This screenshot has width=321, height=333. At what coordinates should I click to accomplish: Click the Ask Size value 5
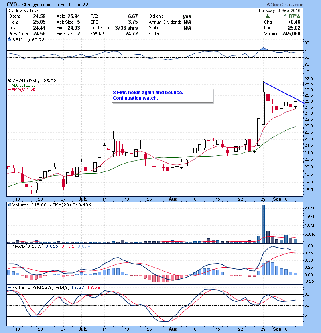pyautogui.click(x=79, y=22)
